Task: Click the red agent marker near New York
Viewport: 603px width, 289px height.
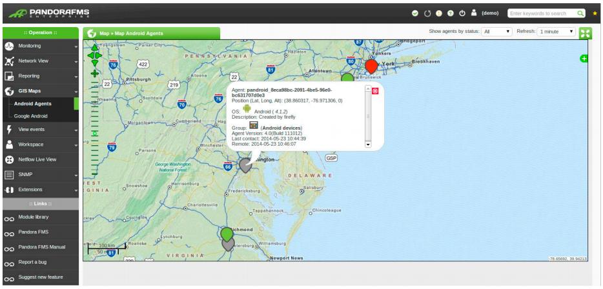Action: [x=371, y=66]
